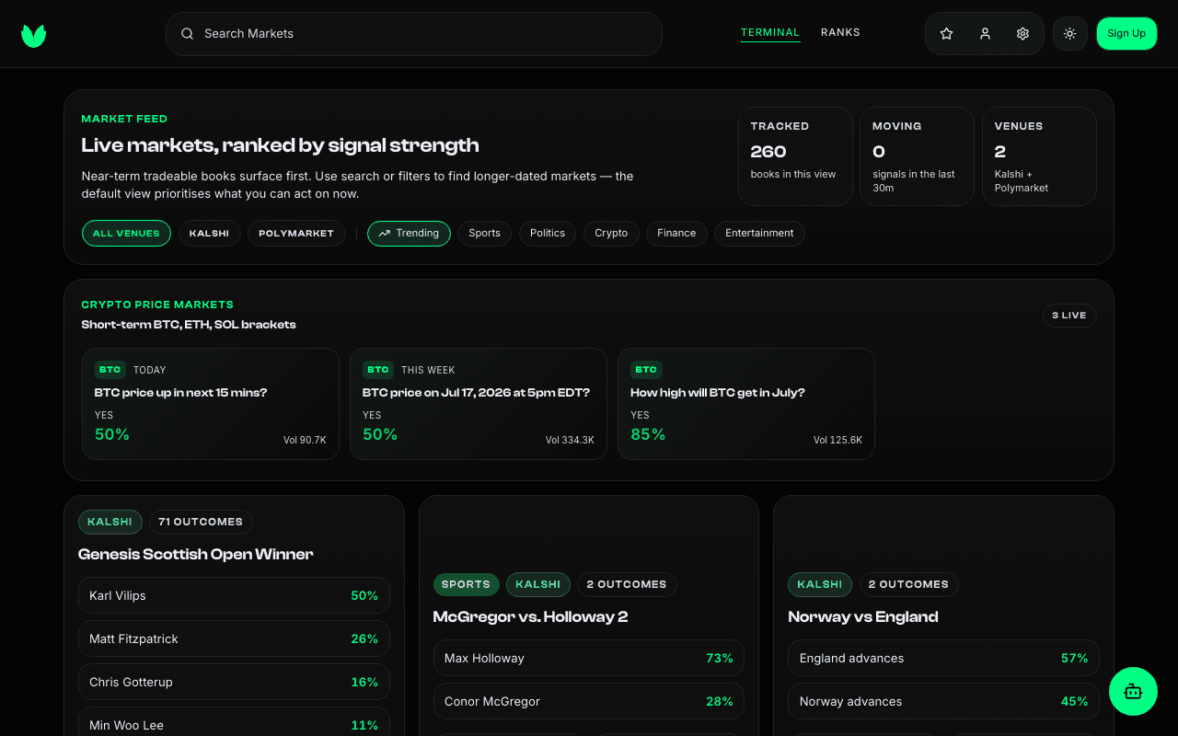
Task: Click Vol 90.7K value
Action: pyautogui.click(x=305, y=440)
